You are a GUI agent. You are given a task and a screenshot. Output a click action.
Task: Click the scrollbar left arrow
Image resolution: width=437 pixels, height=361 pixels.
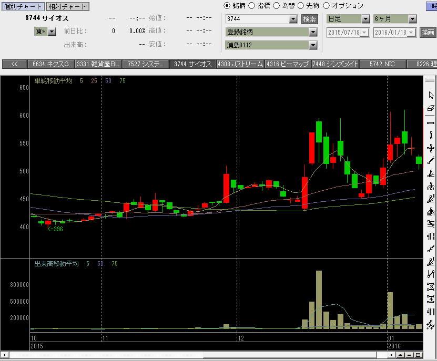click(4, 355)
